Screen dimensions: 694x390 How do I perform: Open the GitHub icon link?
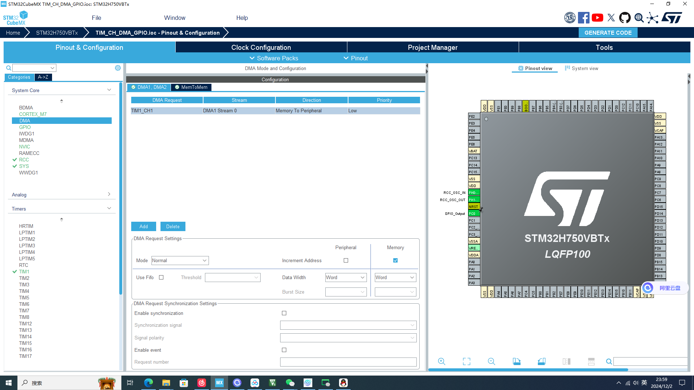(x=625, y=18)
